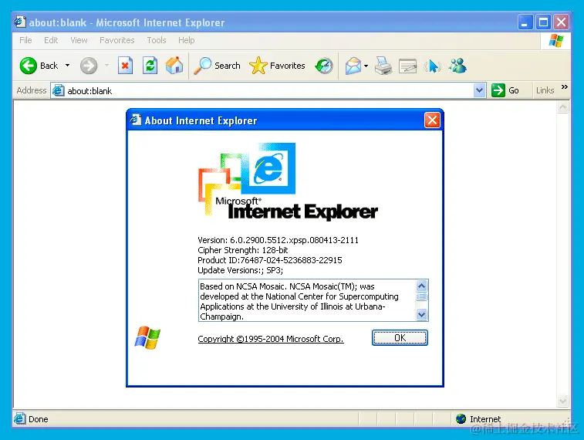Screen dimensions: 584x440
Task: Click the Search magnifier toolbar button
Action: 217,66
